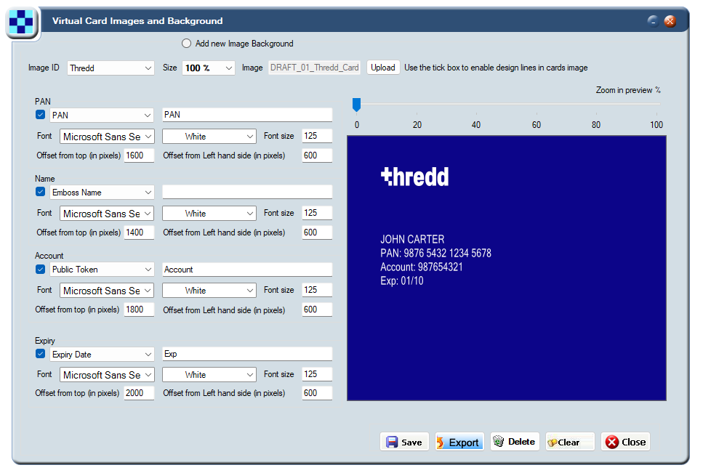Click the PAN Font size field
The image size is (703, 473).
click(x=317, y=136)
